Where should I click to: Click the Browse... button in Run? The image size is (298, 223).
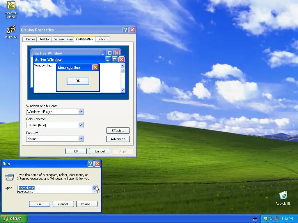[x=87, y=204]
